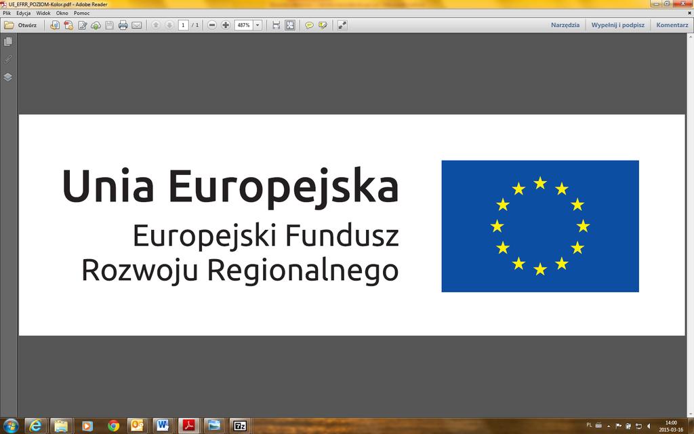This screenshot has width=694, height=434.
Task: Launch Internet Explorer from taskbar
Action: pos(36,426)
